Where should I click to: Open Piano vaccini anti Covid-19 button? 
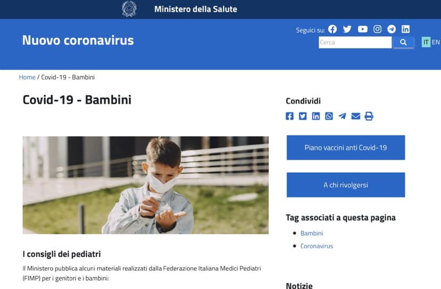click(x=346, y=147)
